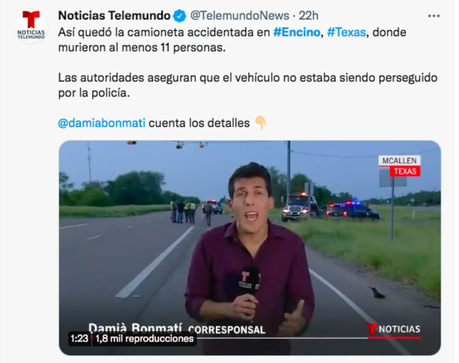Click the Damià Bonmatí name caption
The height and width of the screenshot is (363, 459).
pyautogui.click(x=135, y=328)
